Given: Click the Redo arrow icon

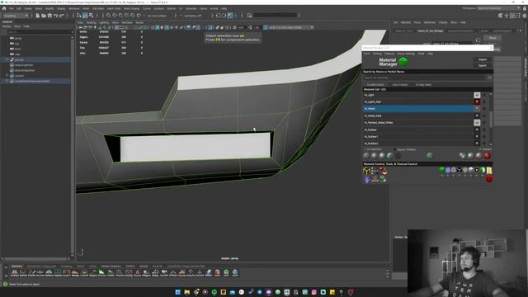Looking at the screenshot, I should coord(62,16).
